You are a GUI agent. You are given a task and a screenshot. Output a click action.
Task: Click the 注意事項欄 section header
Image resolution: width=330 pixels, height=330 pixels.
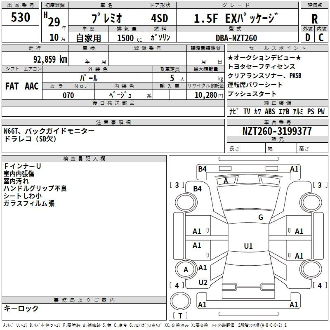(x=113, y=122)
